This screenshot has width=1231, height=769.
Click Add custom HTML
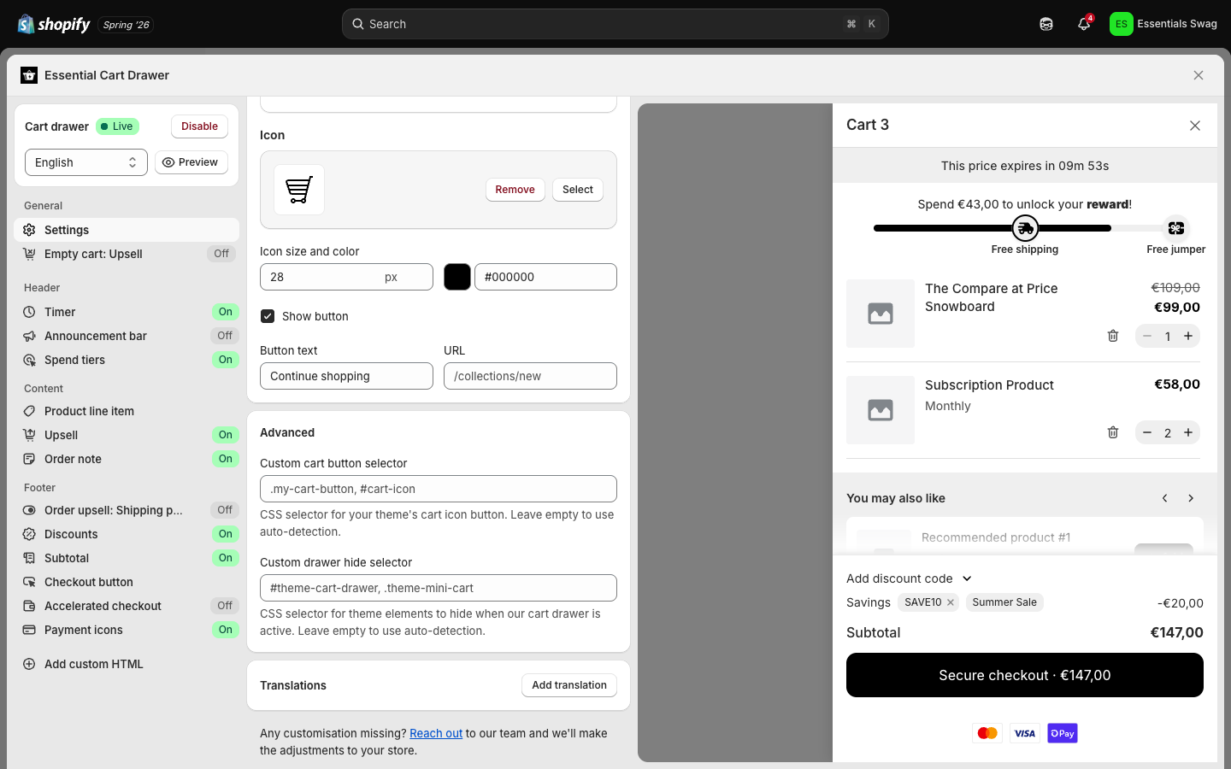click(127, 664)
